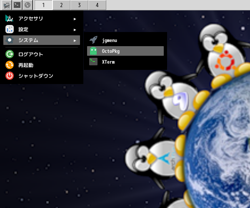Choose シャットダウン from the menu

[42, 76]
